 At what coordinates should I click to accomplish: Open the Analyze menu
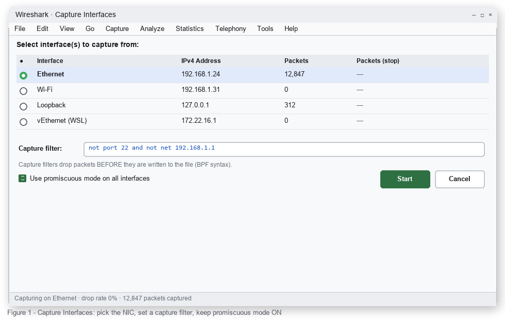(152, 29)
